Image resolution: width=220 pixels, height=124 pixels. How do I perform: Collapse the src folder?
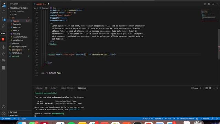(x=13, y=18)
